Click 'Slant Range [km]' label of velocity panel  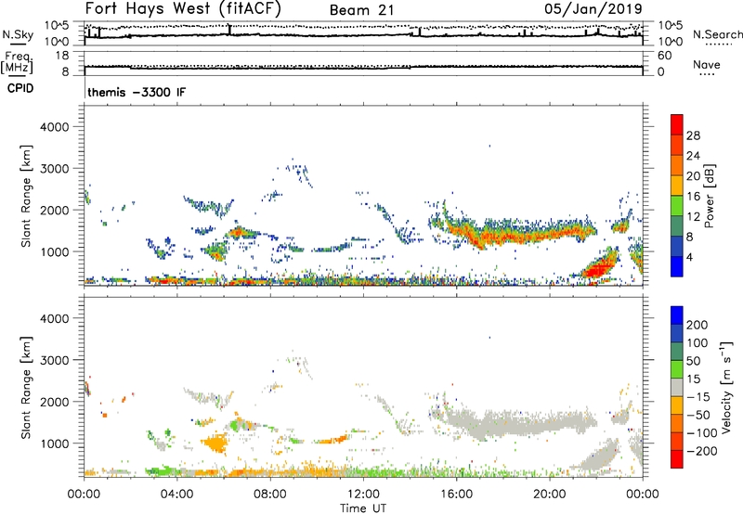point(26,388)
